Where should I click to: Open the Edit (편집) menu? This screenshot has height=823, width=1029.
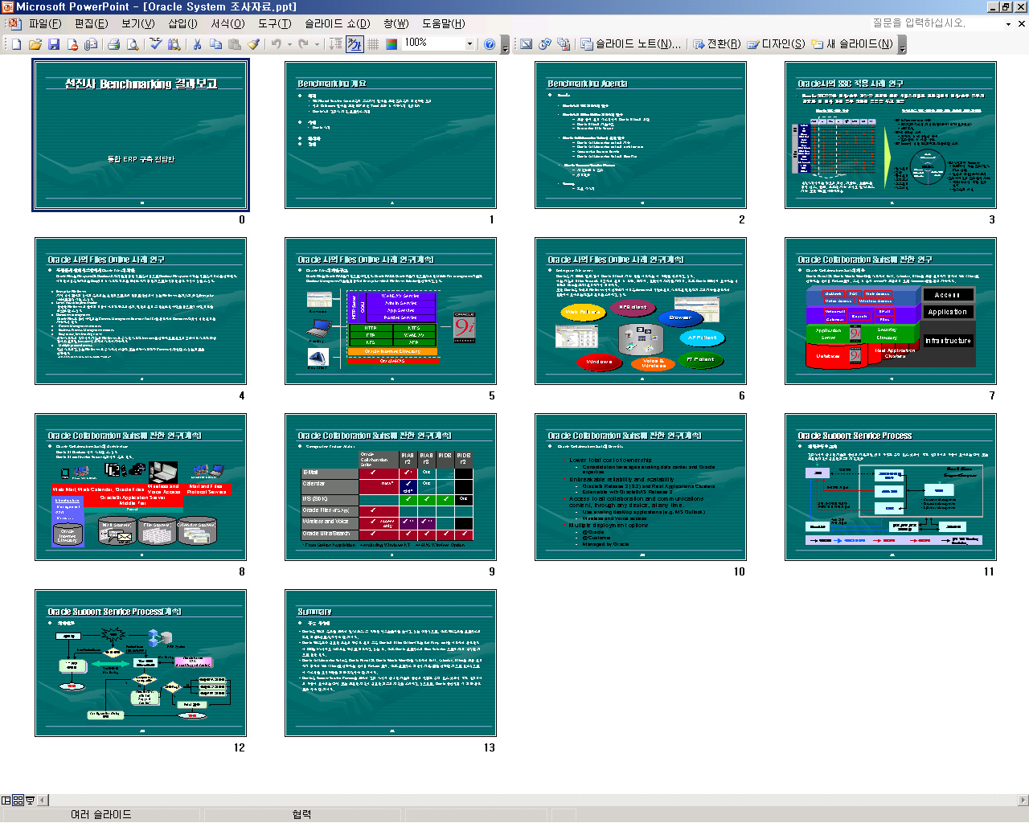91,24
